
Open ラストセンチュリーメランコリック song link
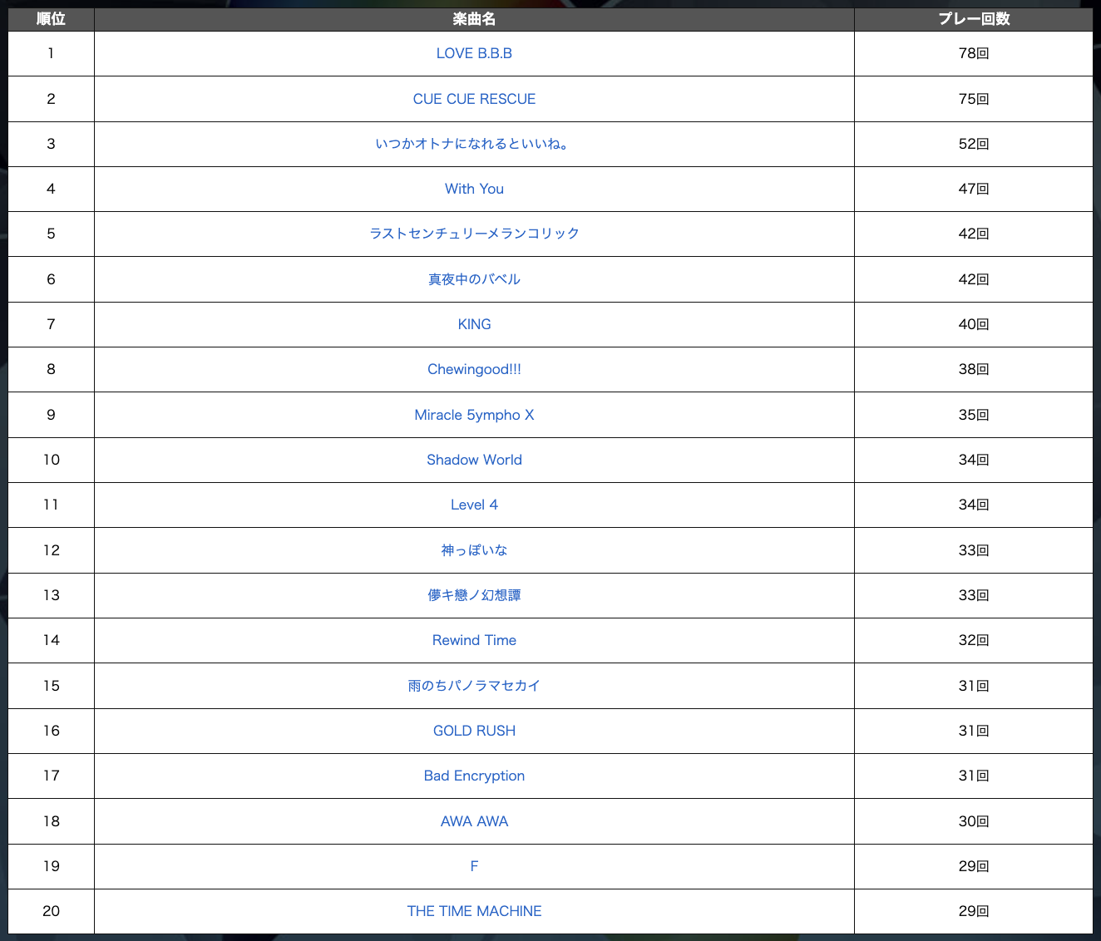[474, 234]
